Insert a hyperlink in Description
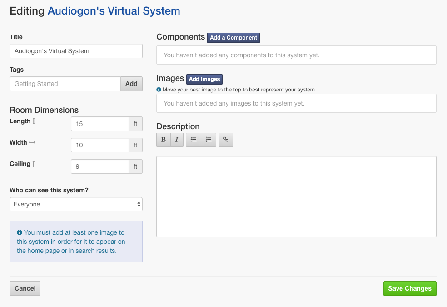Viewport: 447px width, 307px height. pos(226,140)
